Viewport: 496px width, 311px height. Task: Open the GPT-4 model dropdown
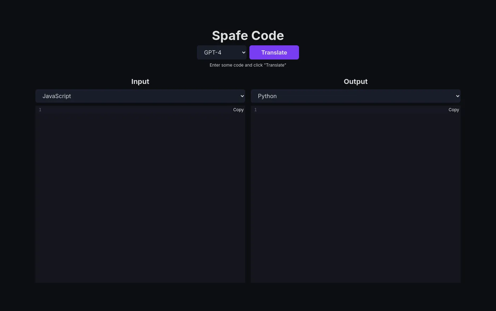tap(222, 52)
